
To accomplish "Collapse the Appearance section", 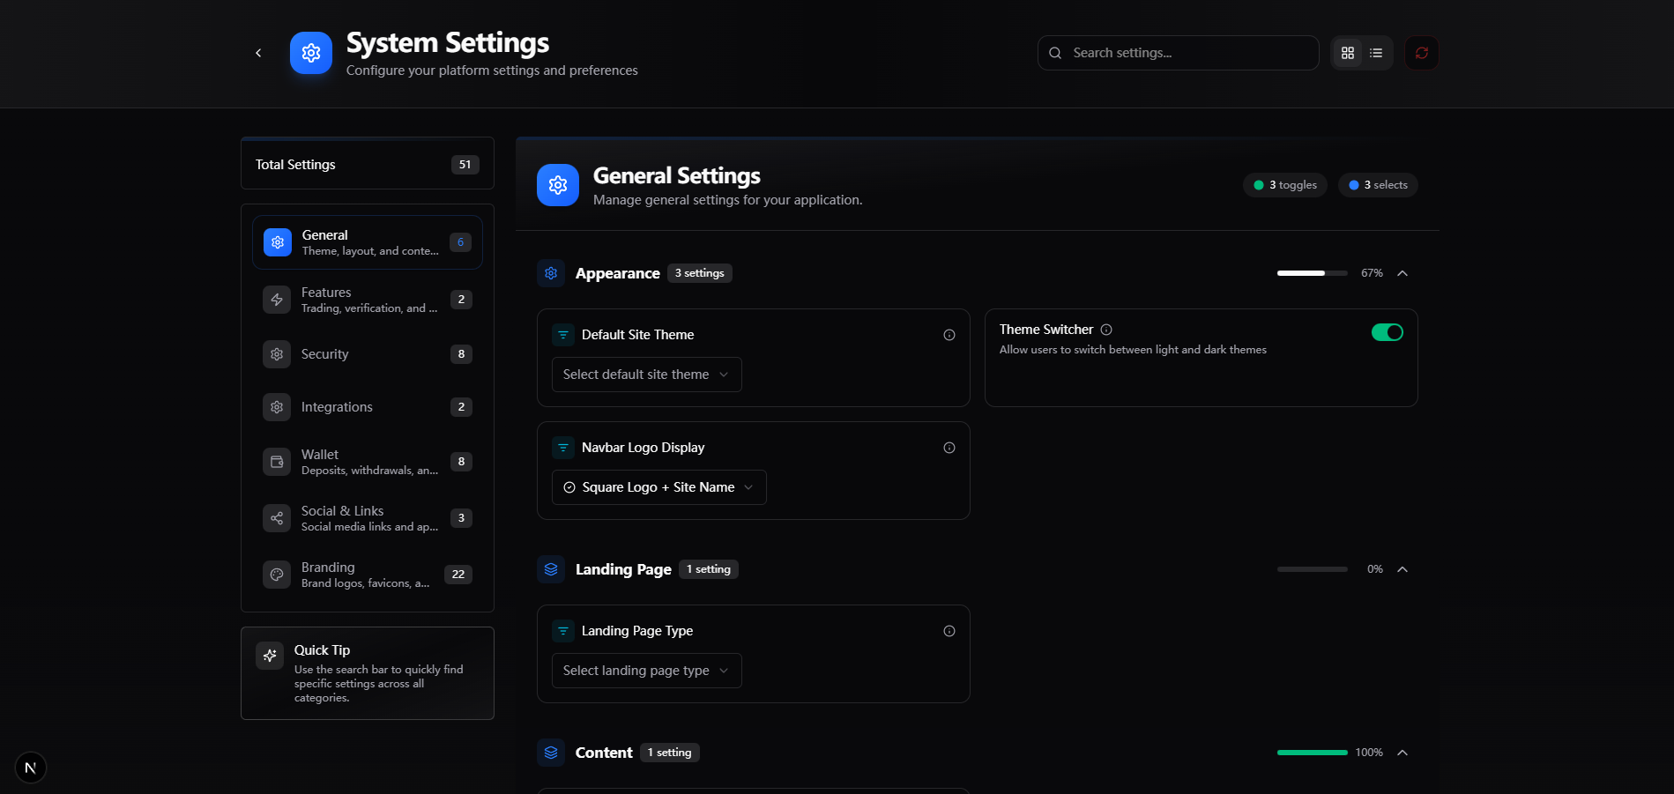I will pos(1402,273).
